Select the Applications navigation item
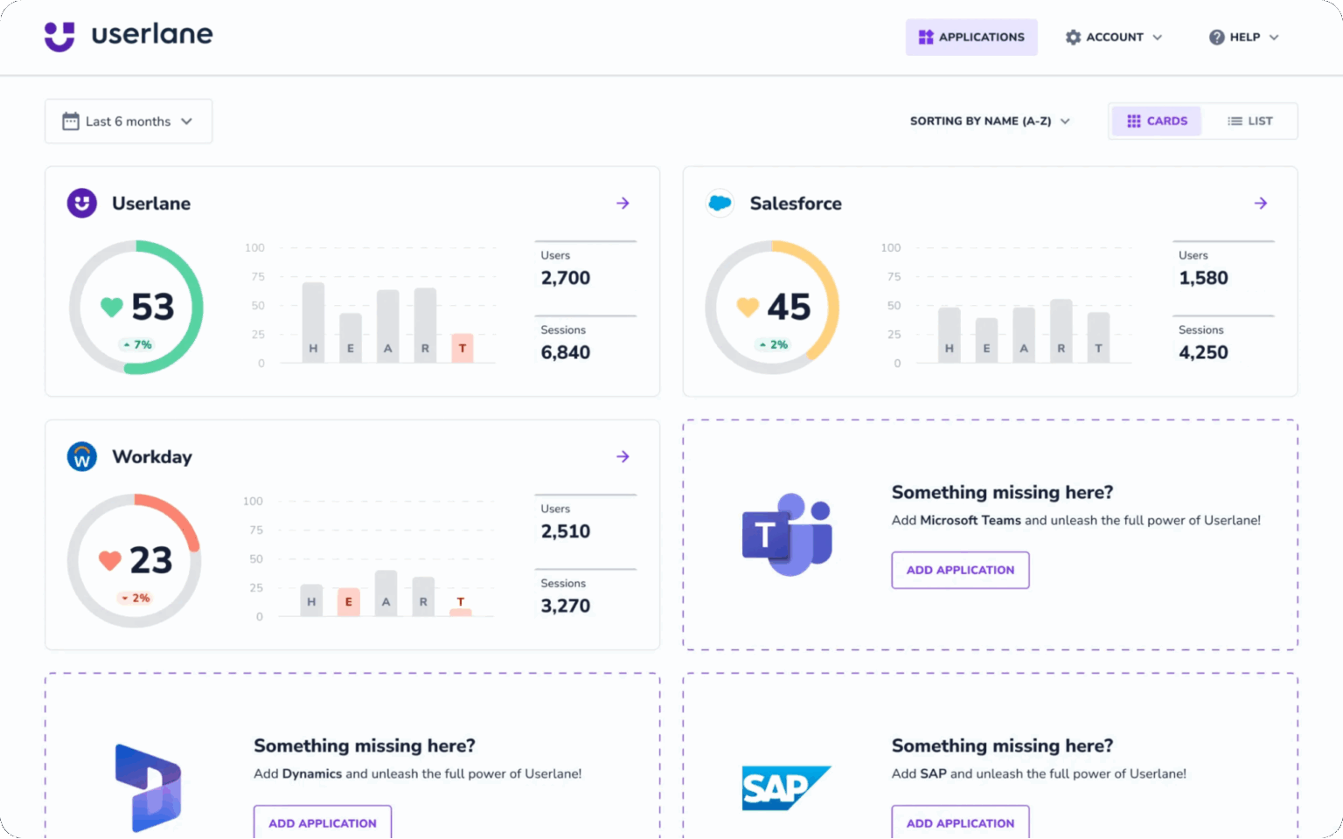Screen dimensions: 1343x839 point(971,37)
